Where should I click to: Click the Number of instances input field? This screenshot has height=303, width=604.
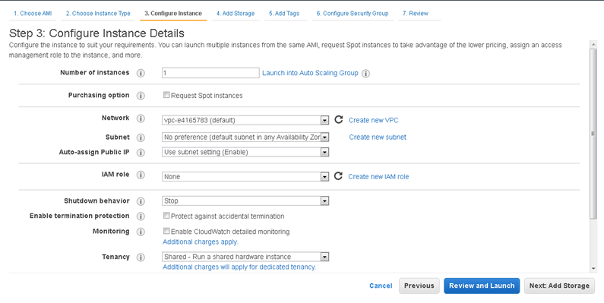pyautogui.click(x=210, y=73)
